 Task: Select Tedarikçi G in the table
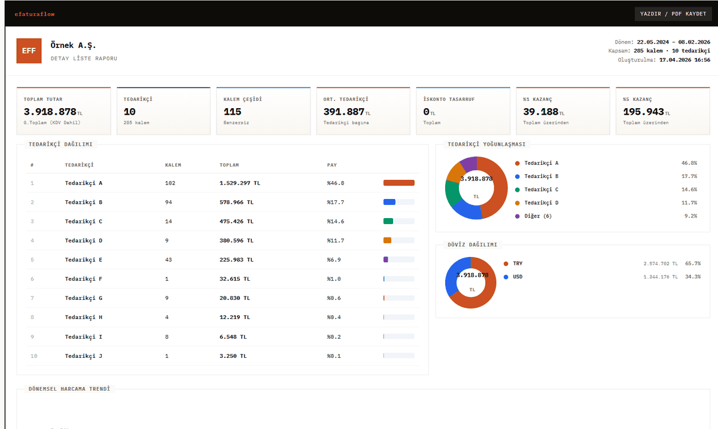(x=84, y=298)
